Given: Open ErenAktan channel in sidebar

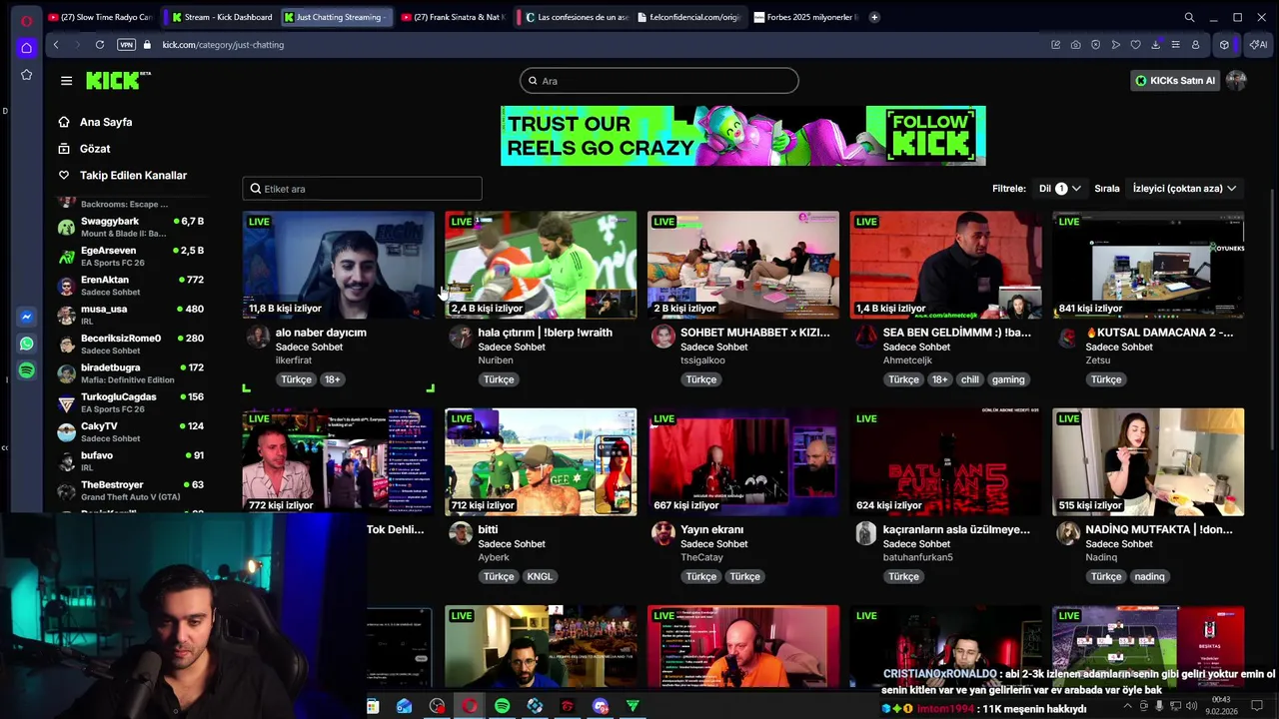Looking at the screenshot, I should click(130, 286).
